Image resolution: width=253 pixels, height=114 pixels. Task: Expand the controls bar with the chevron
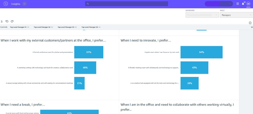click(x=252, y=27)
